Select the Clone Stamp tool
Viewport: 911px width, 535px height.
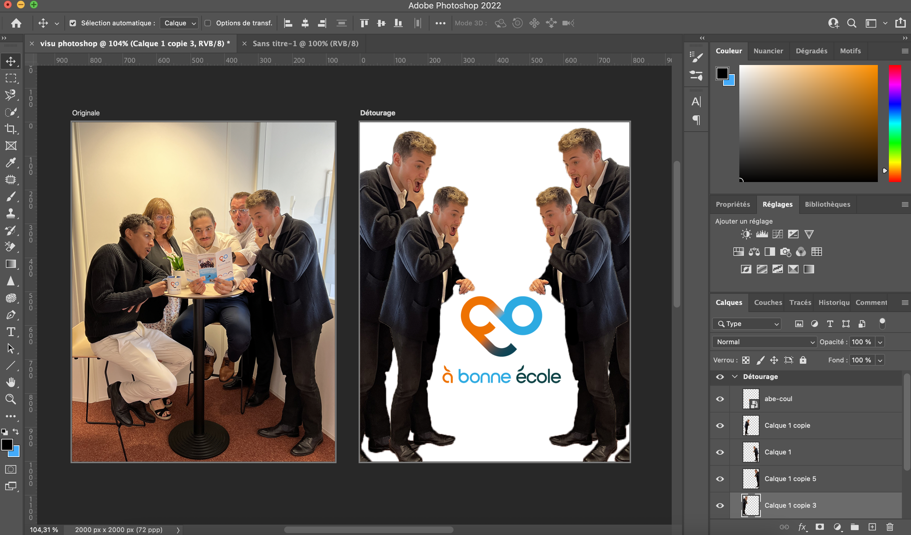click(x=11, y=213)
